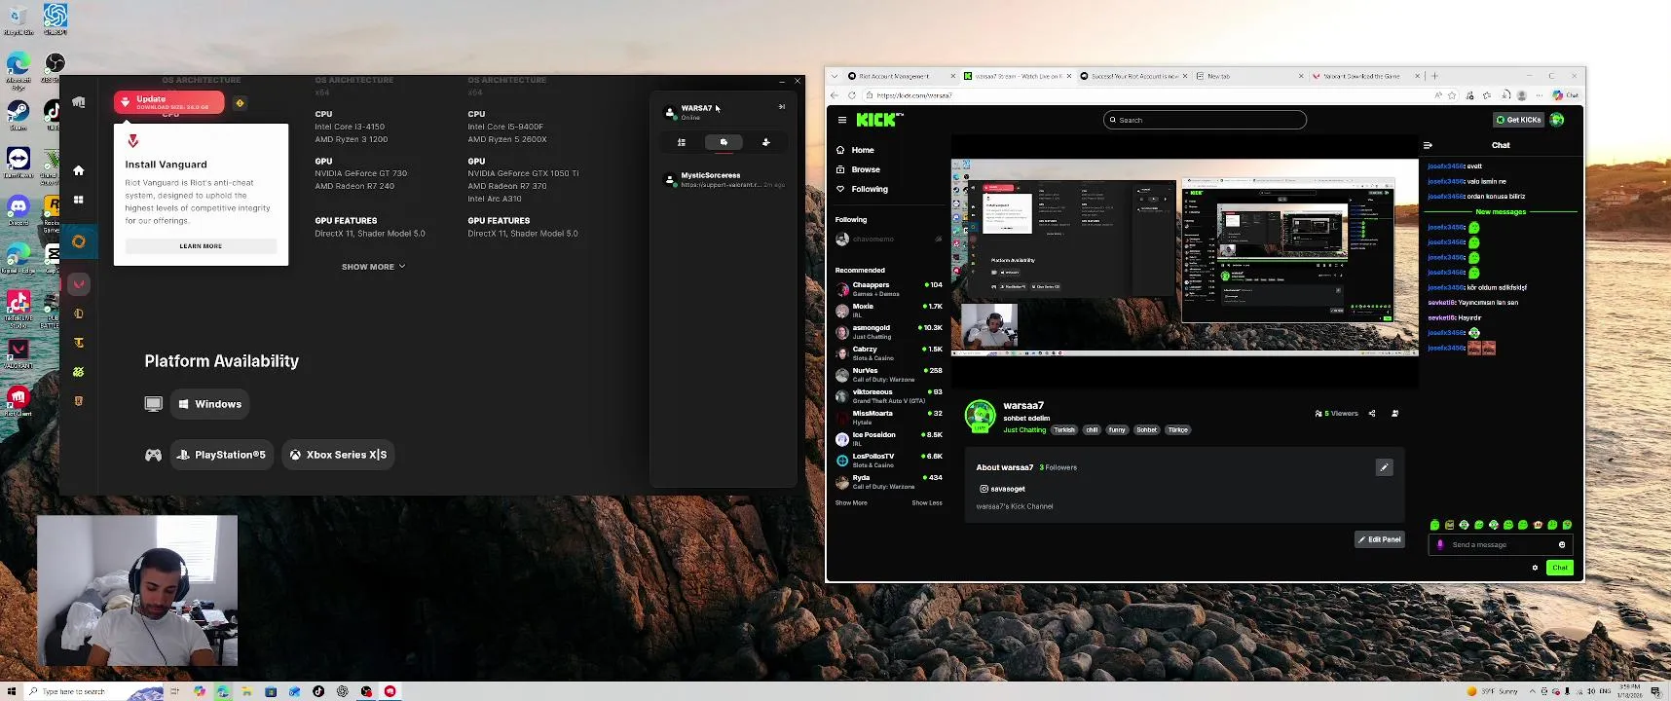
Task: Click the Kick search field
Action: (x=1205, y=120)
